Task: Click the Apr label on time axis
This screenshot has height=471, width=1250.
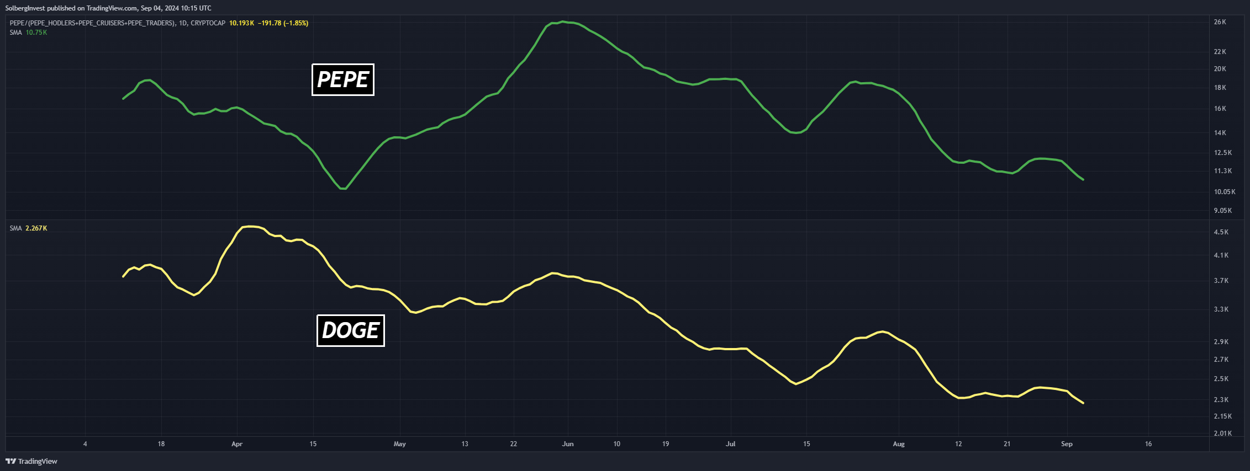Action: coord(237,444)
